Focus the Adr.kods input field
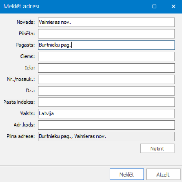 tap(106, 125)
